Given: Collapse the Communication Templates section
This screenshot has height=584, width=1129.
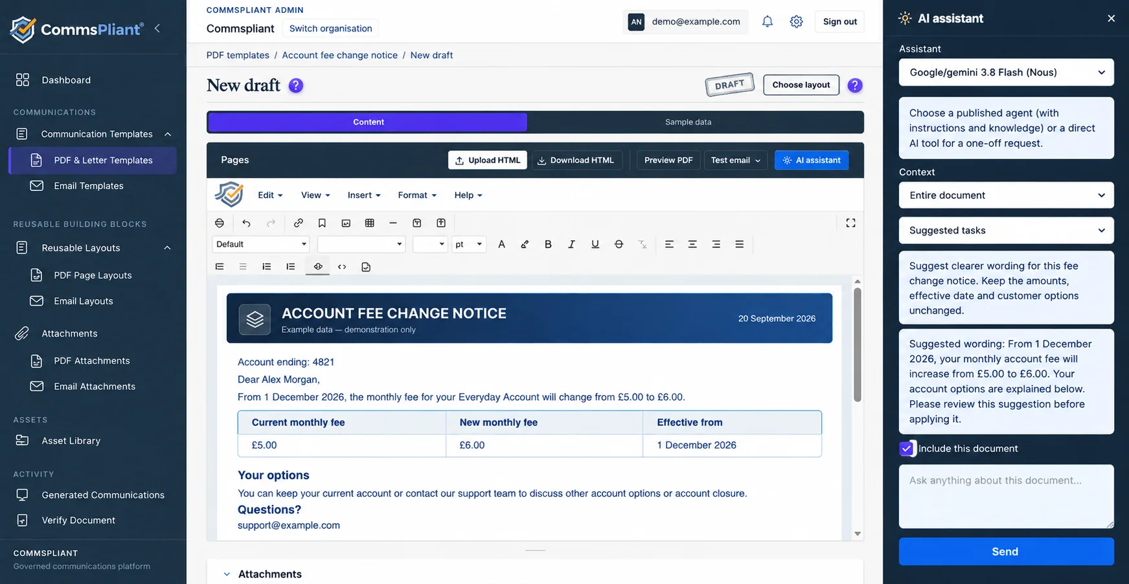Looking at the screenshot, I should [x=168, y=134].
